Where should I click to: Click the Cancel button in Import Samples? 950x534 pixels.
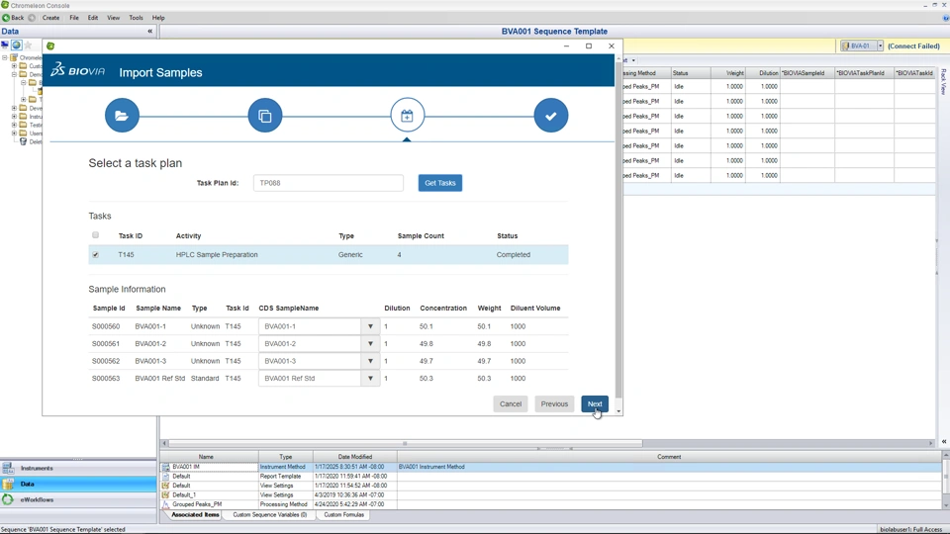click(x=511, y=403)
